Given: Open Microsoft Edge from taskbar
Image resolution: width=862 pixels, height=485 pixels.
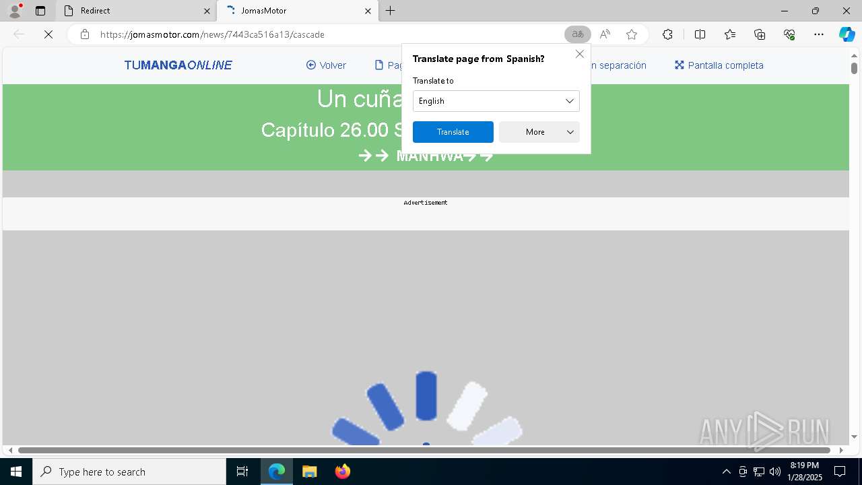Looking at the screenshot, I should [x=277, y=472].
